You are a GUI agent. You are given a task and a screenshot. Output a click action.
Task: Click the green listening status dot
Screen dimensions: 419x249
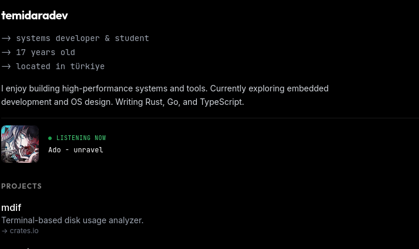click(50, 138)
